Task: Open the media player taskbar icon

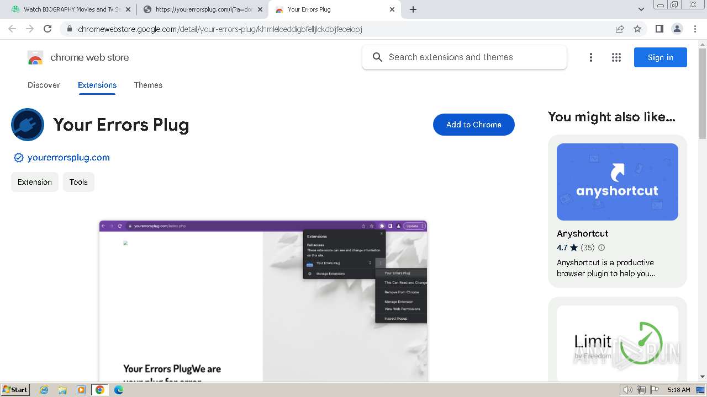Action: point(81,390)
